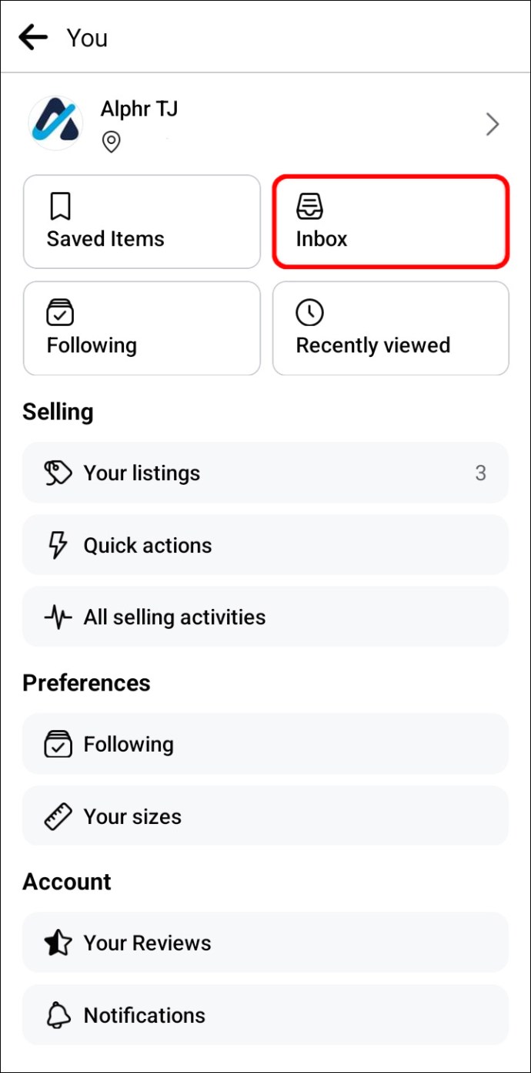The image size is (531, 1073).
Task: Open Your listings row
Action: click(265, 473)
